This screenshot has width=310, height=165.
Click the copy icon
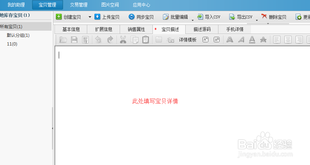pos(134,40)
